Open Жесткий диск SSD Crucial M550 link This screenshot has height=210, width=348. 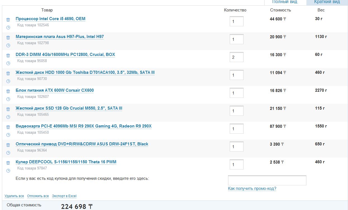(x=69, y=108)
